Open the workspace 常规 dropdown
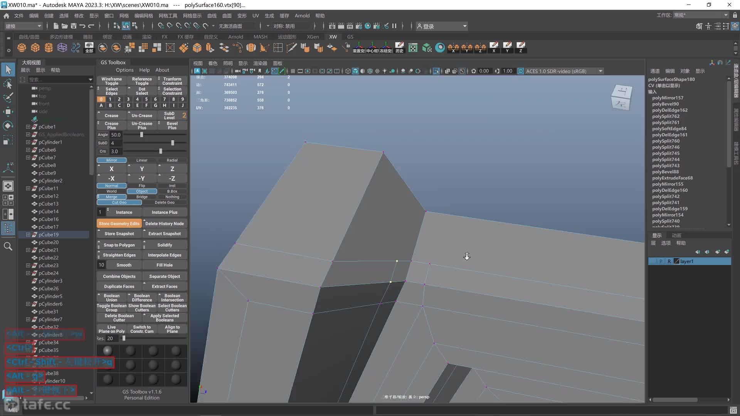Screen dimensions: 740x416 coord(701,15)
